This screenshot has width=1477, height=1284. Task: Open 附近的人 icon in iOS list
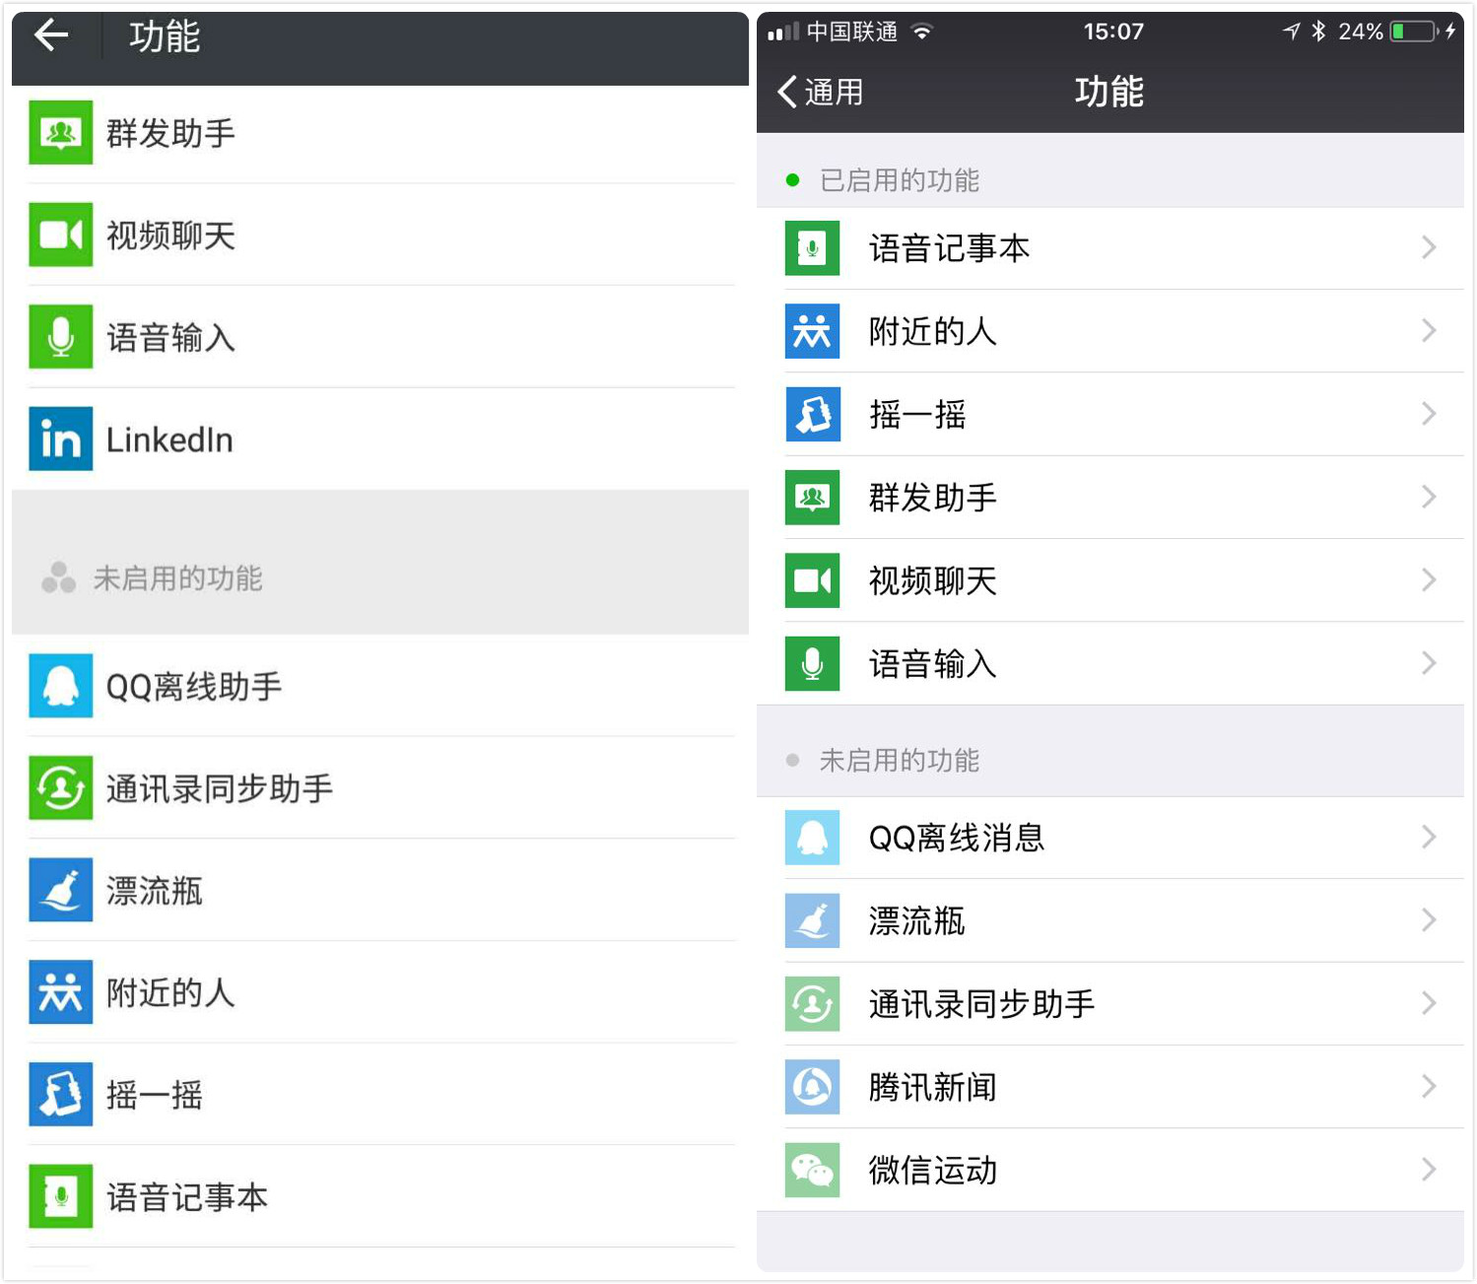(x=812, y=331)
